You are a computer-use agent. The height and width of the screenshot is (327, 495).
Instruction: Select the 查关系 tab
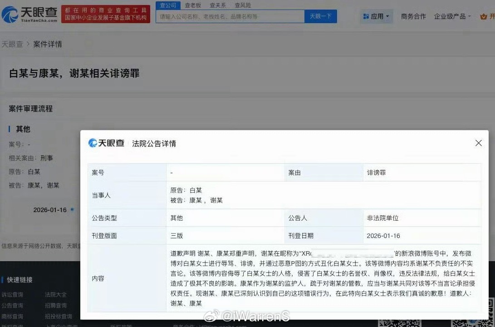[217, 5]
